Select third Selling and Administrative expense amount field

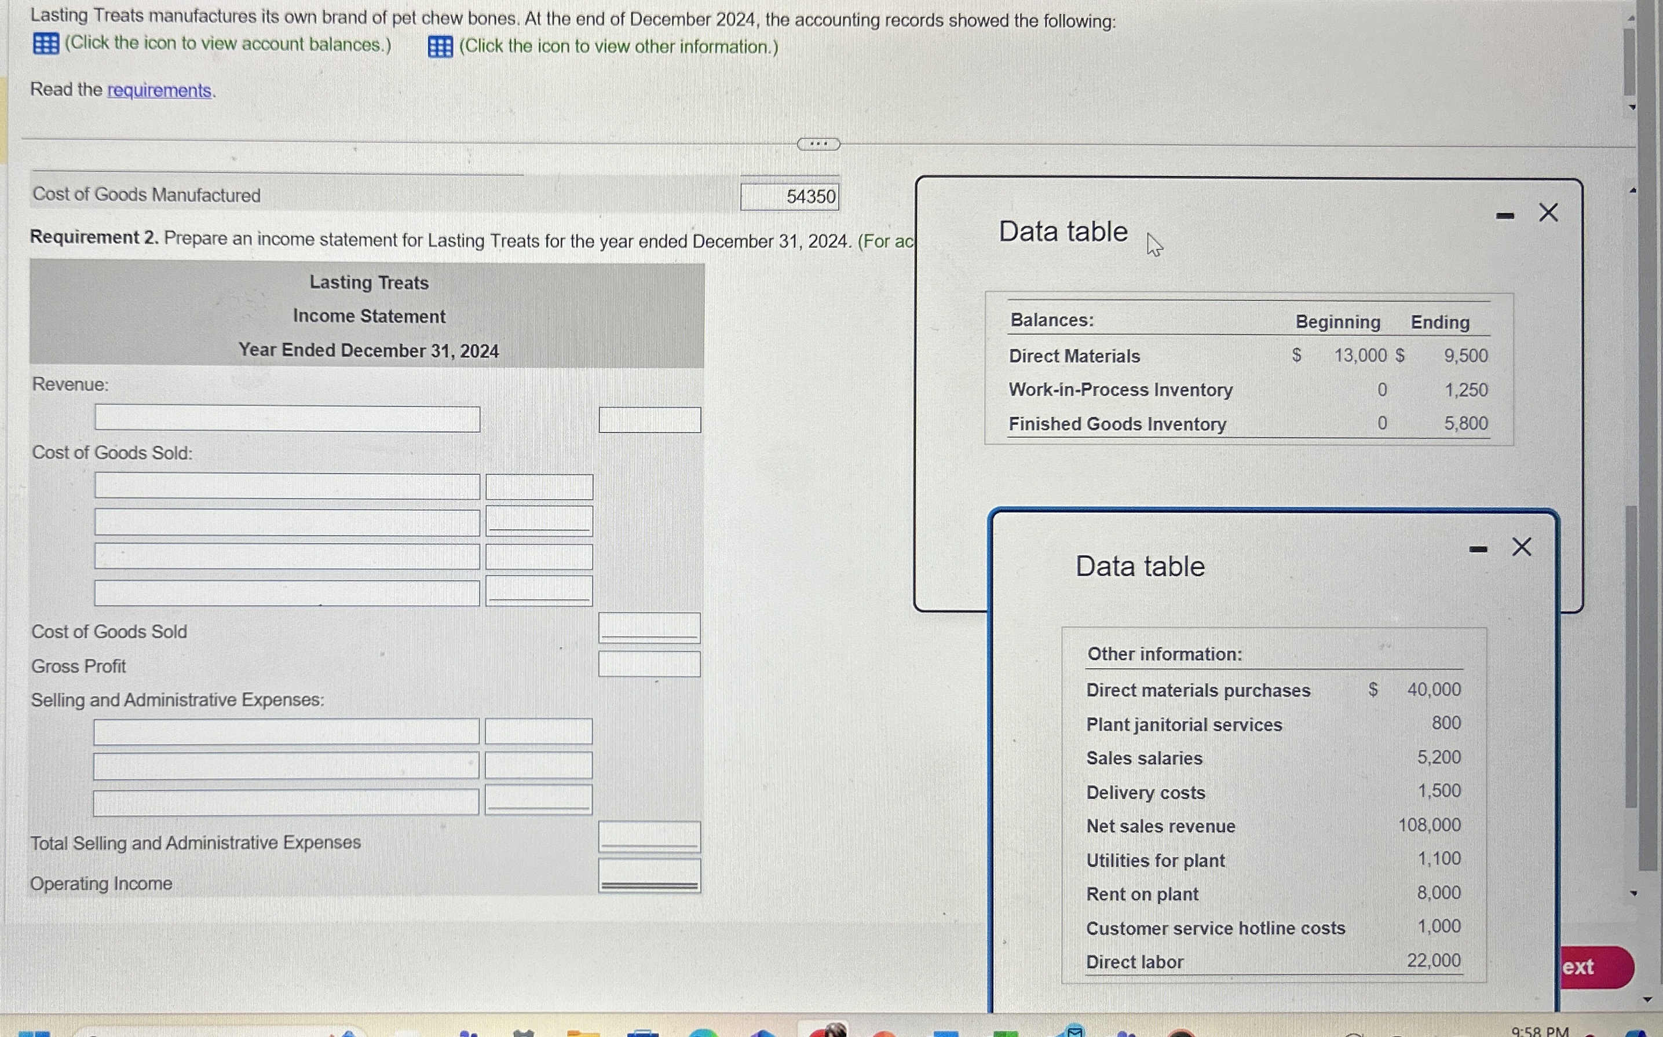pos(539,800)
